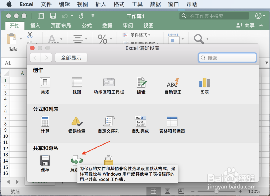Expand the percent number format dropdown
This screenshot has height=196, width=270.
click(111, 39)
